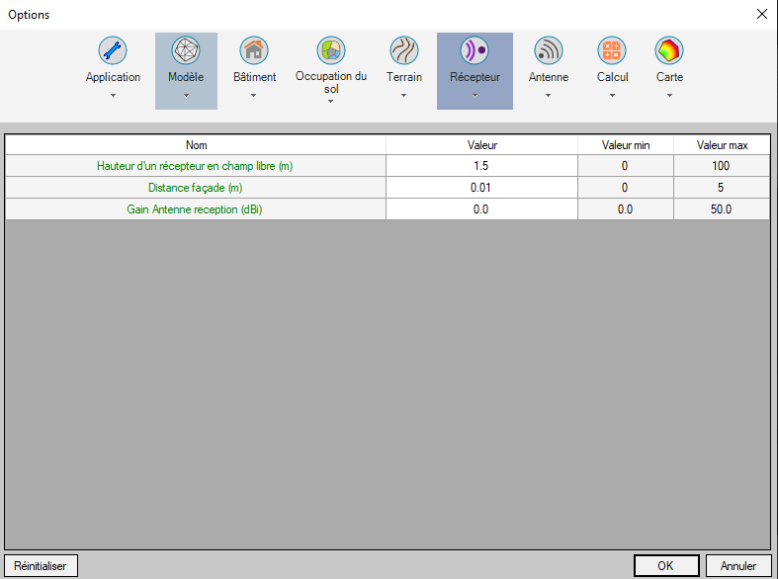Open the Antenne signal icon

point(549,50)
